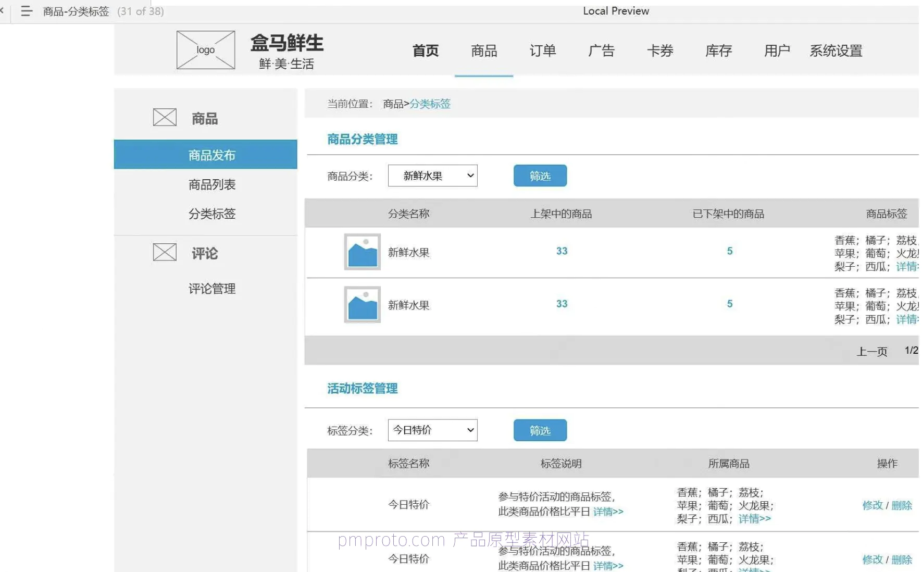Open the 商品分类 dropdown showing 新鲜水果
Screen dimensions: 922x572
click(x=433, y=176)
